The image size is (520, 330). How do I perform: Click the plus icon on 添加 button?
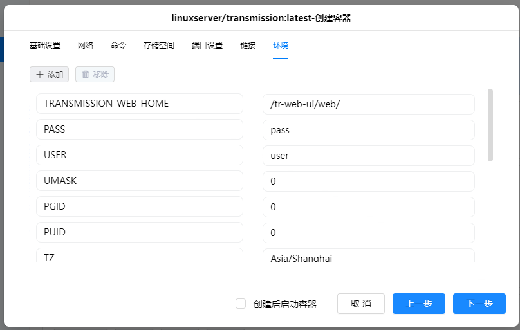[x=40, y=75]
